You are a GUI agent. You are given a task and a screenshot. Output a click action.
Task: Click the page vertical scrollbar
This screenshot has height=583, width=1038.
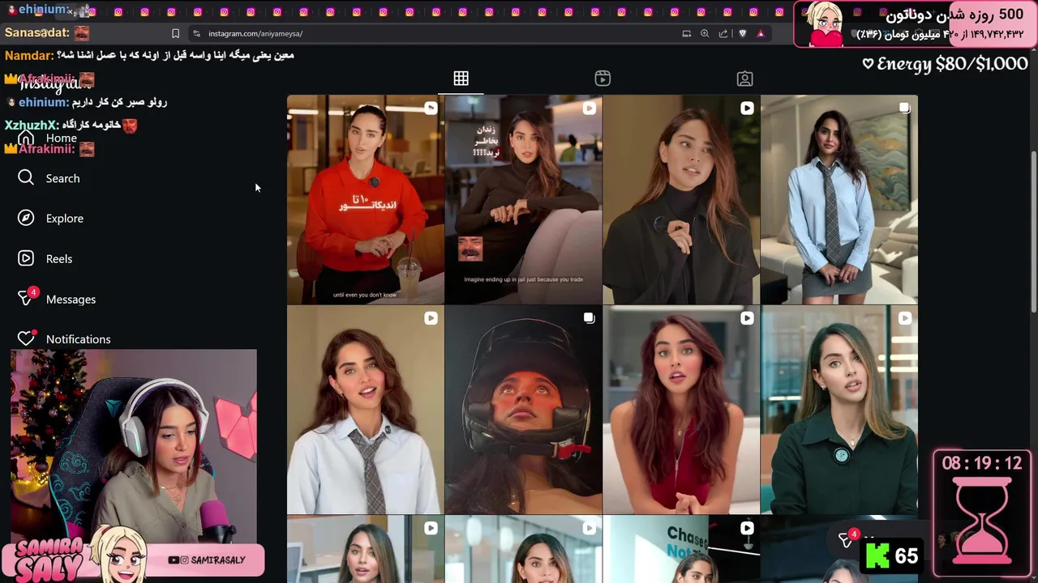click(x=1033, y=231)
